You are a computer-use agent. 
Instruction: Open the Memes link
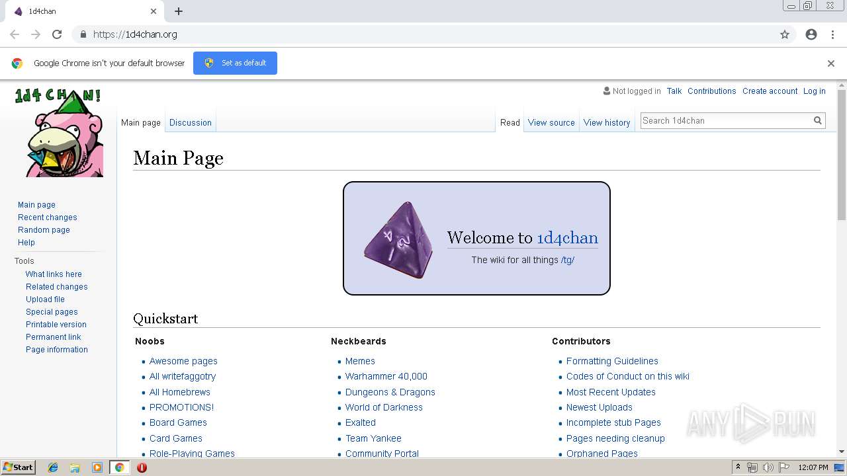(360, 361)
